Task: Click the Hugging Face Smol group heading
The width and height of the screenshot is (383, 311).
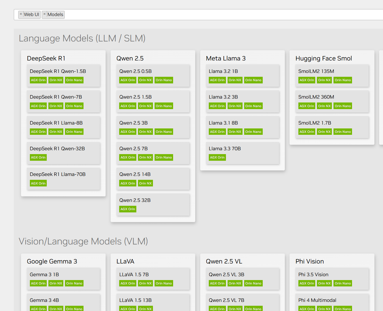Action: pos(324,58)
